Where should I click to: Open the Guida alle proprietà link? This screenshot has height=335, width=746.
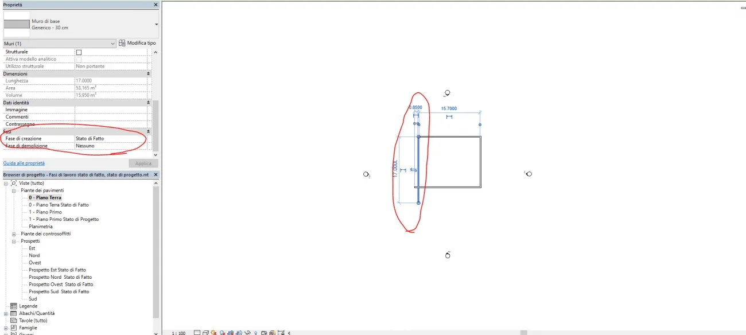(24, 163)
